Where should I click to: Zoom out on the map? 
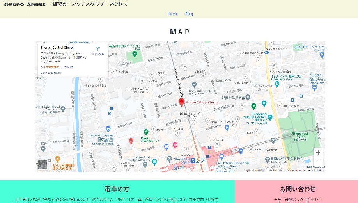tap(318, 162)
